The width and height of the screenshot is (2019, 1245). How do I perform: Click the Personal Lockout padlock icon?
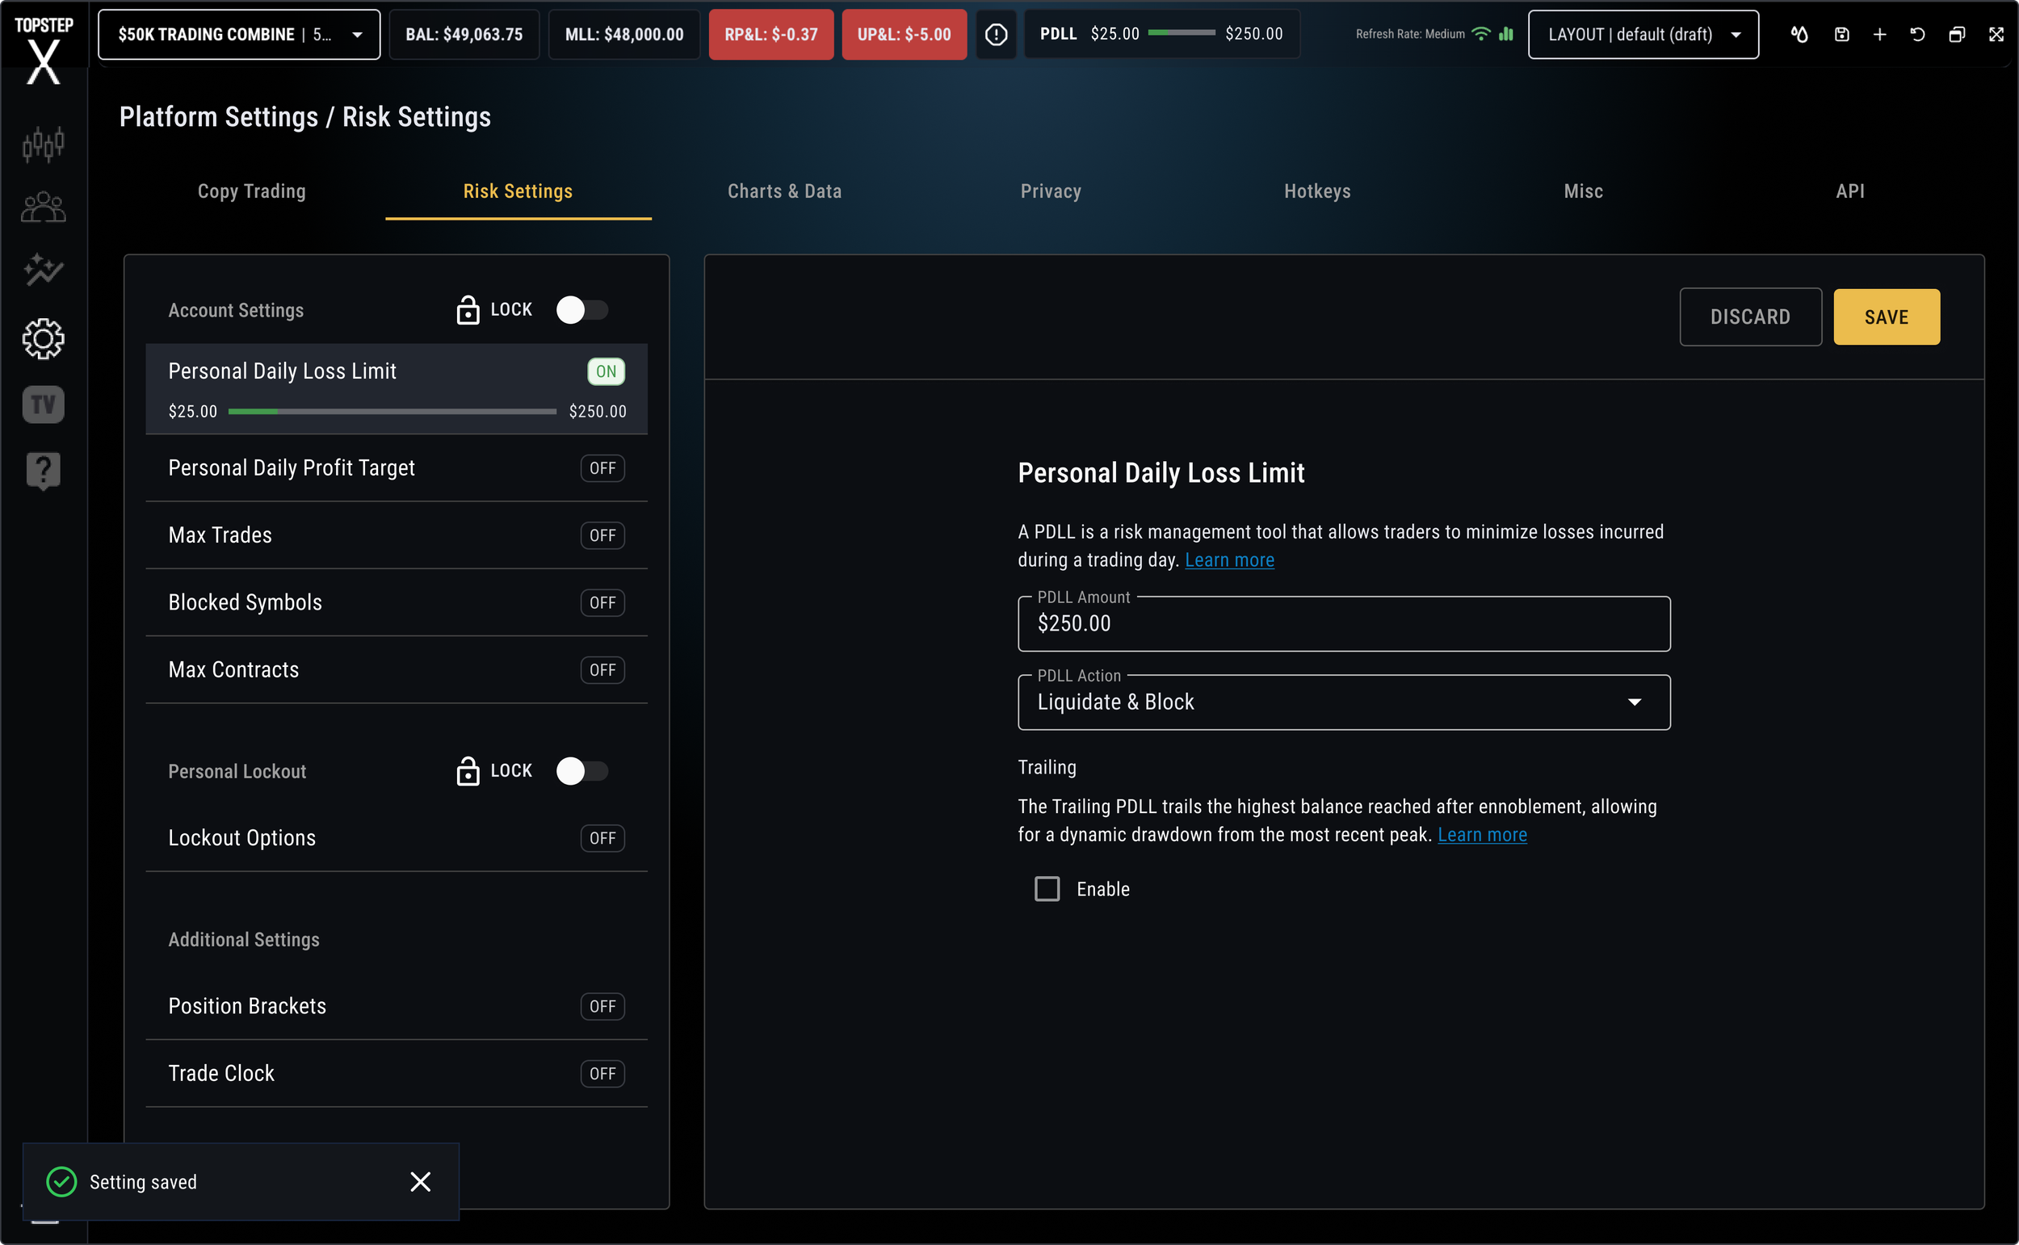468,771
